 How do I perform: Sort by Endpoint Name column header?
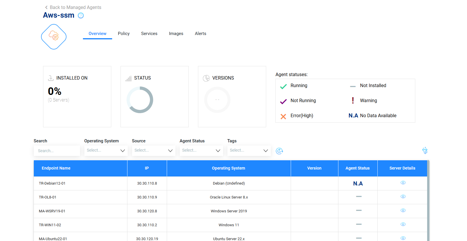pos(56,168)
